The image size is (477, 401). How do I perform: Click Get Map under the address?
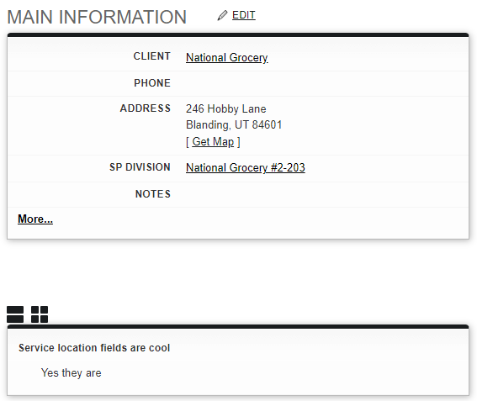[x=213, y=142]
